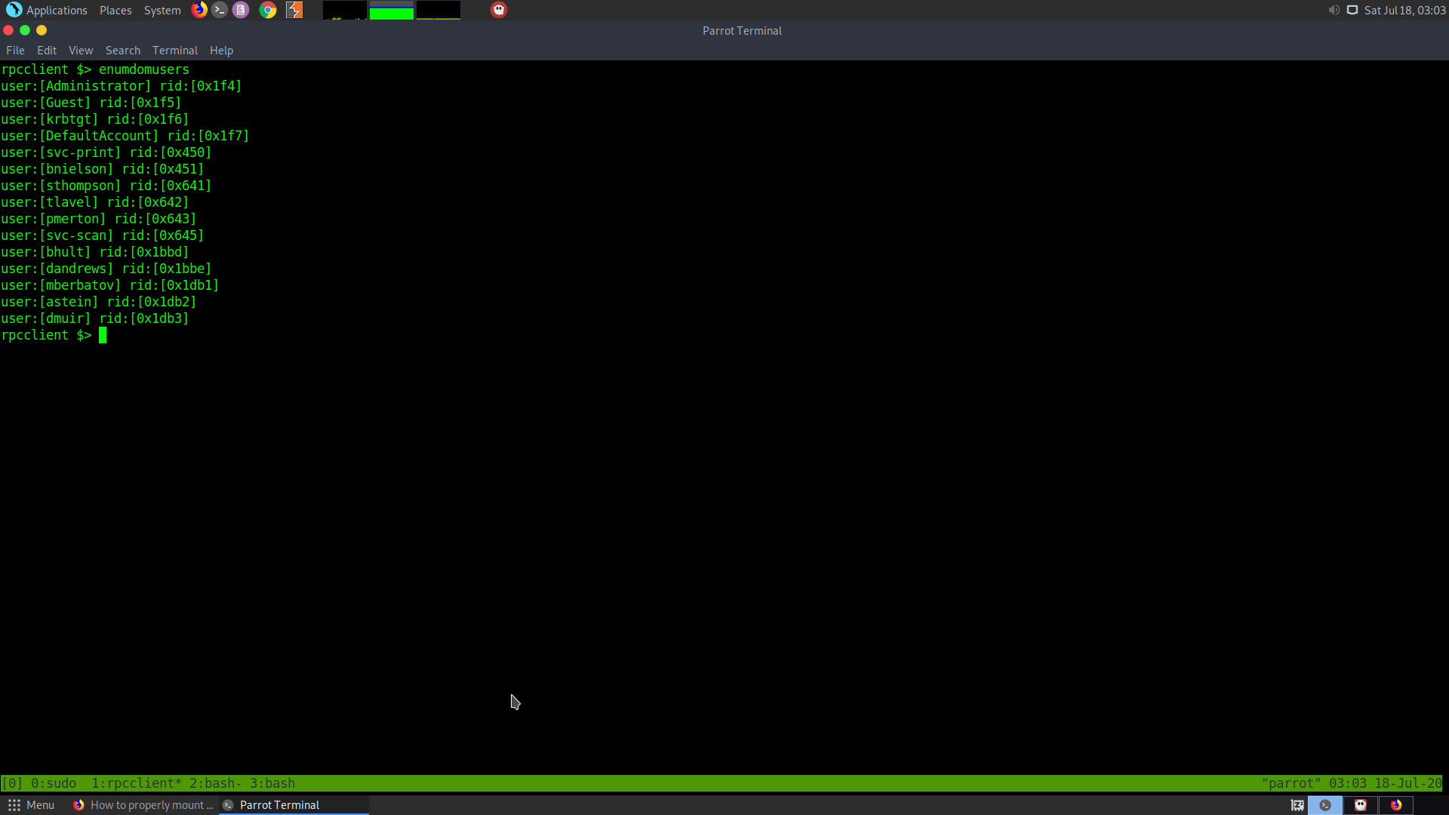Click the show desktop icon in bottom panel
This screenshot has height=815, width=1449.
click(1297, 805)
